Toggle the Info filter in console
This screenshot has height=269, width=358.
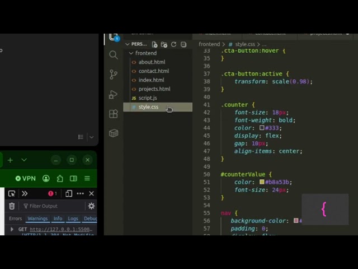(x=58, y=219)
